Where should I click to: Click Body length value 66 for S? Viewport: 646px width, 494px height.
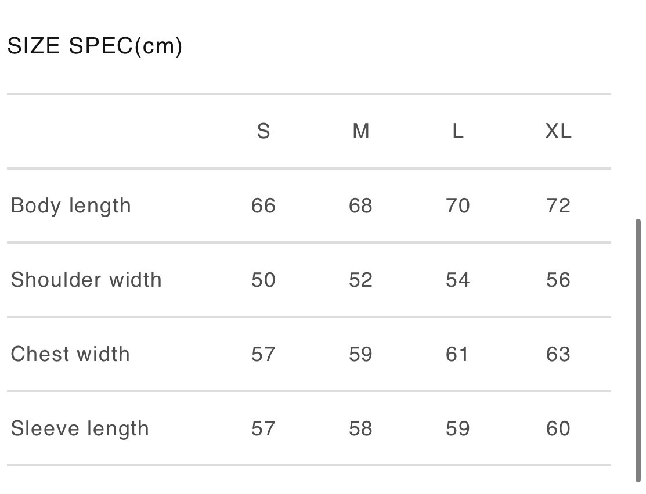264,206
